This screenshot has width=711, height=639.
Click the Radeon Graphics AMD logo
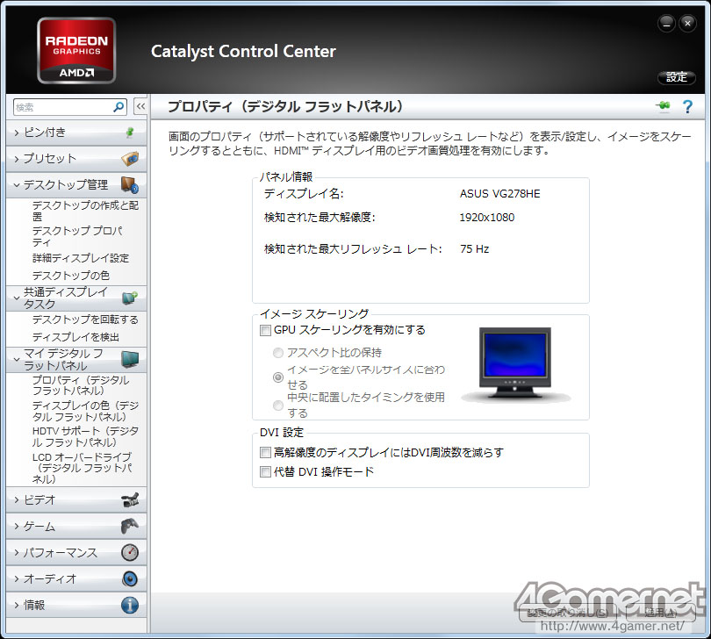pyautogui.click(x=76, y=50)
